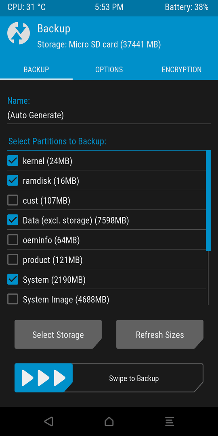Tick the product partition checkbox

tap(13, 260)
